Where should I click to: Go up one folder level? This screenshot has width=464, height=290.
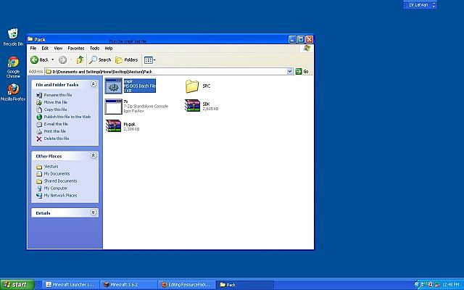pyautogui.click(x=80, y=59)
